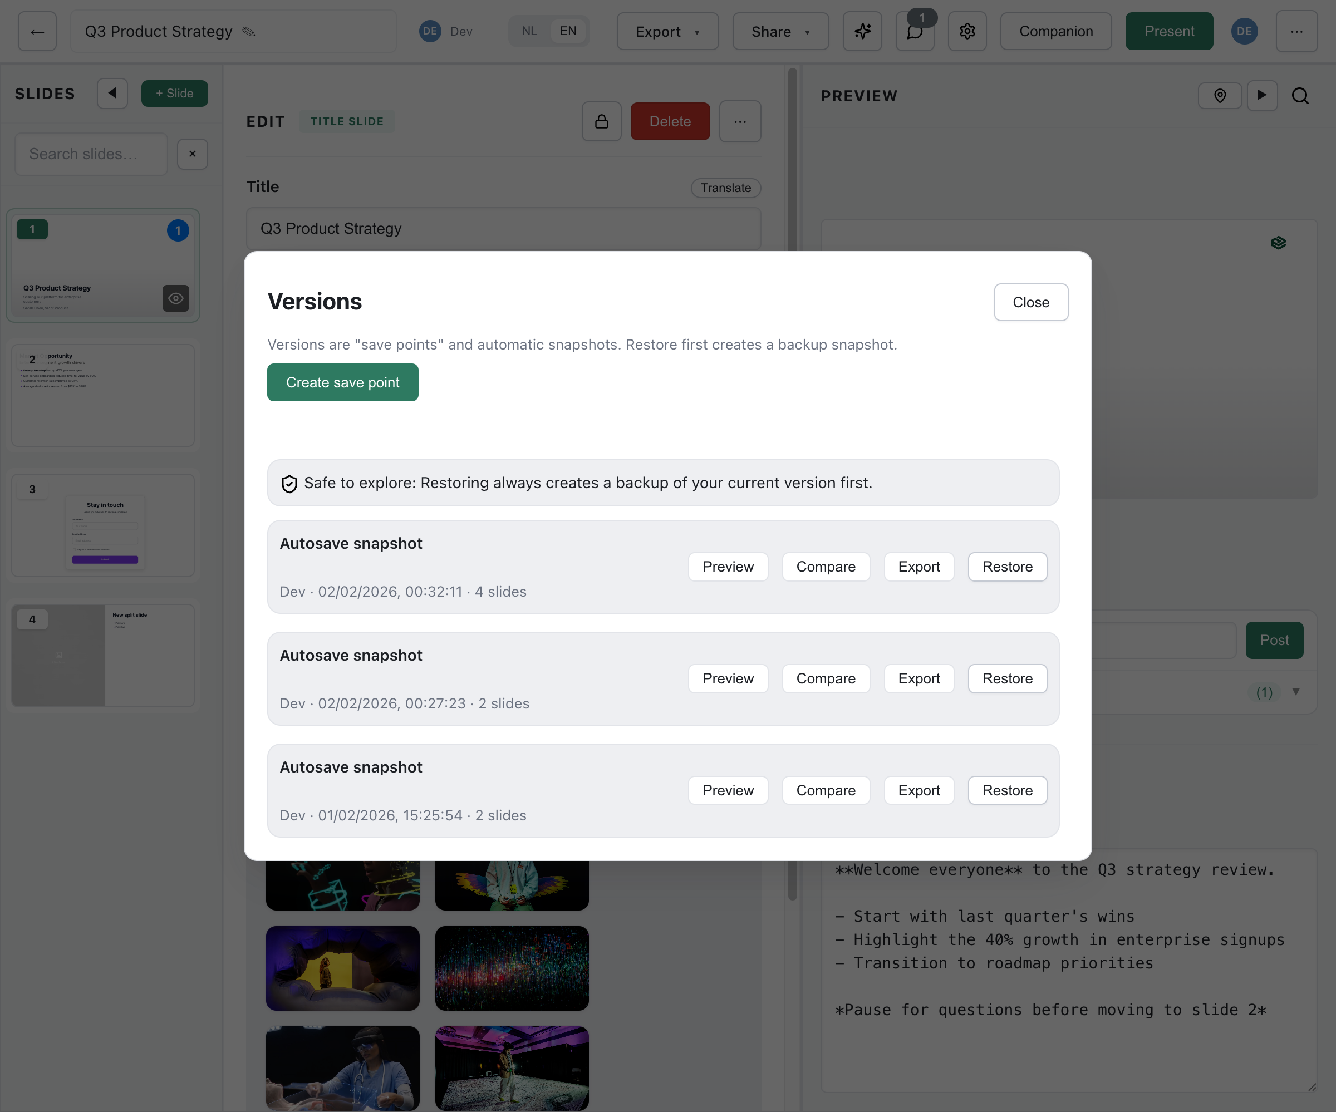Screen dimensions: 1336x1112
Task: Export the 00:27:23 autosave snapshot
Action: [918, 679]
